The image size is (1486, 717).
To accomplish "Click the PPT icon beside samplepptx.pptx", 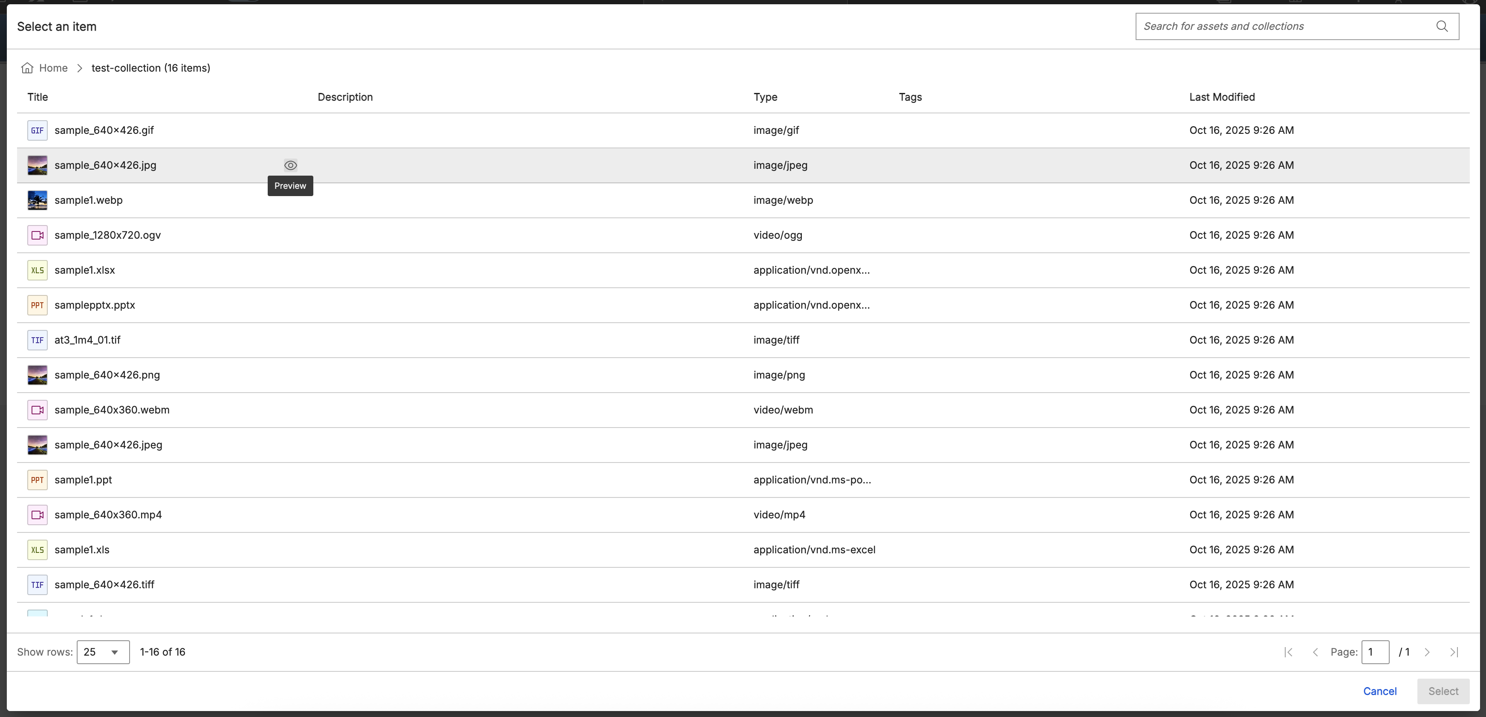I will (x=38, y=305).
